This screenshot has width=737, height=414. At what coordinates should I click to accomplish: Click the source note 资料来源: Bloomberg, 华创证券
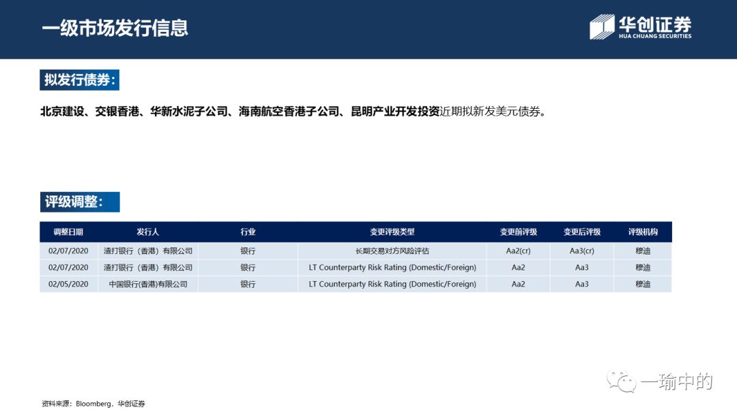(x=93, y=404)
